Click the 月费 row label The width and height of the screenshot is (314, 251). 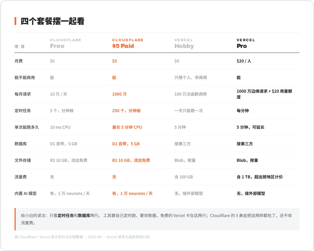pyautogui.click(x=18, y=61)
